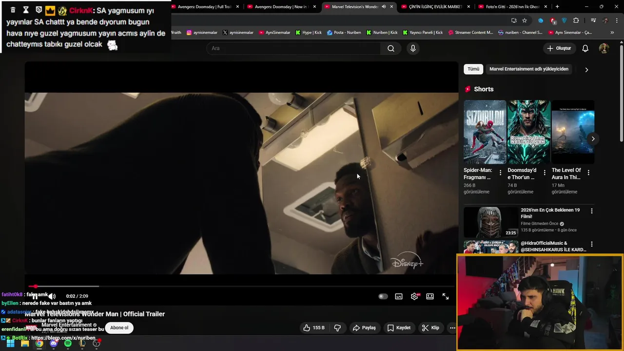The width and height of the screenshot is (624, 351).
Task: Click the install app icon in address bar
Action: [x=514, y=20]
